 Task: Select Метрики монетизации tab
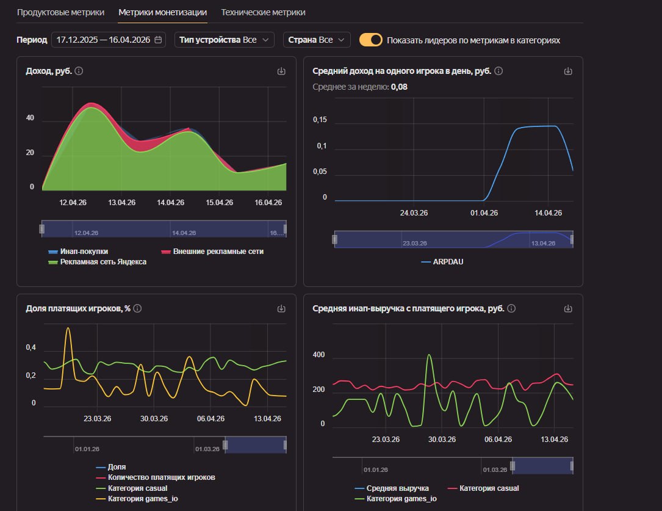pyautogui.click(x=162, y=12)
